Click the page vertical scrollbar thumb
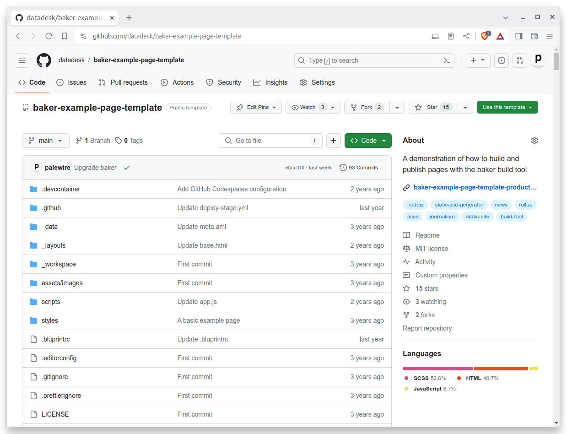This screenshot has height=434, width=567. [x=556, y=61]
